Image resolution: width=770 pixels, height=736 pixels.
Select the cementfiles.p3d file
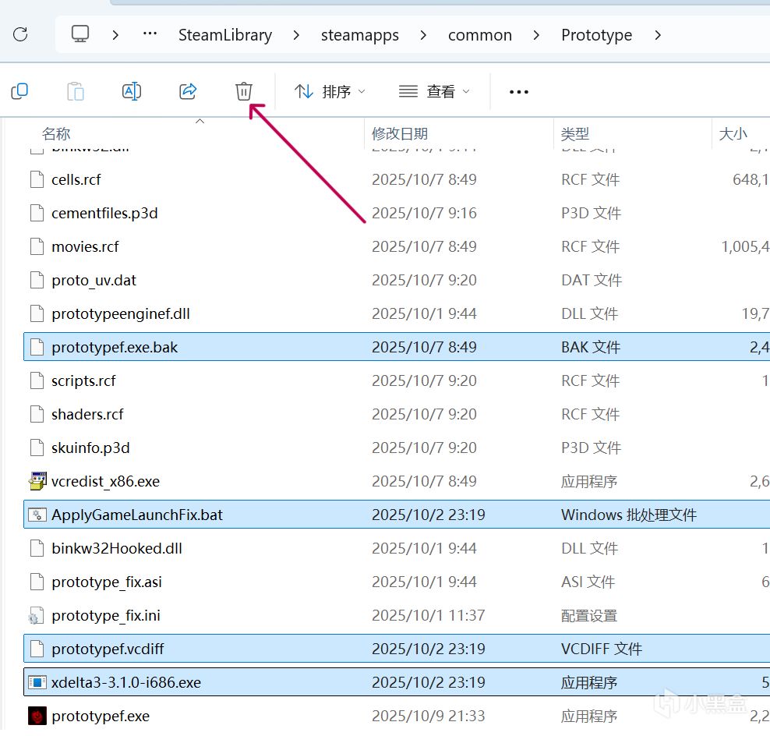point(397,213)
